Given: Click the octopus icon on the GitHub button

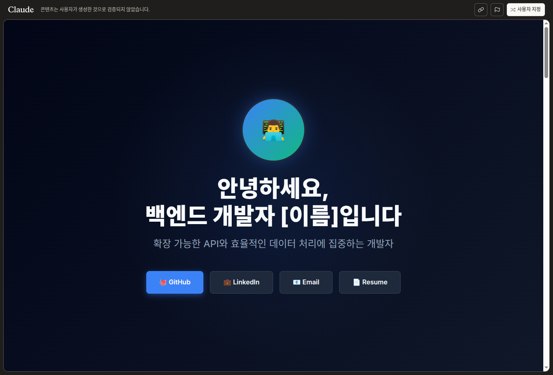Looking at the screenshot, I should coord(163,282).
